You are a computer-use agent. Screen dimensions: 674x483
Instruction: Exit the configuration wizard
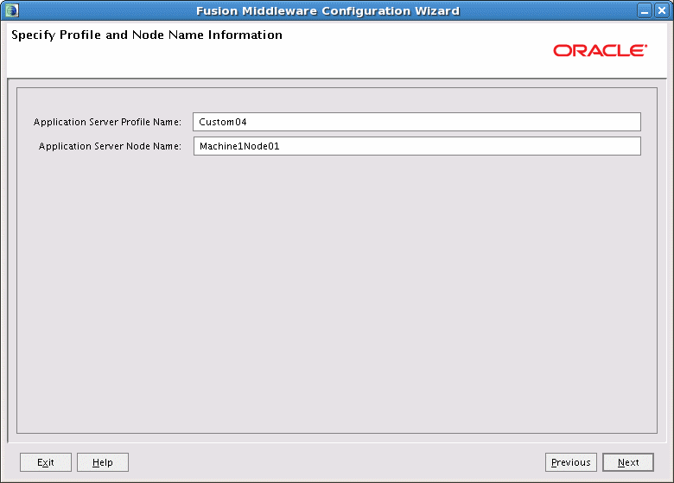pos(46,462)
